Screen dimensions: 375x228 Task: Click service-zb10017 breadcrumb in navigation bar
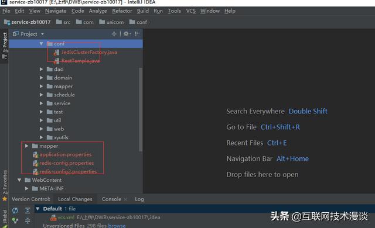click(28, 22)
